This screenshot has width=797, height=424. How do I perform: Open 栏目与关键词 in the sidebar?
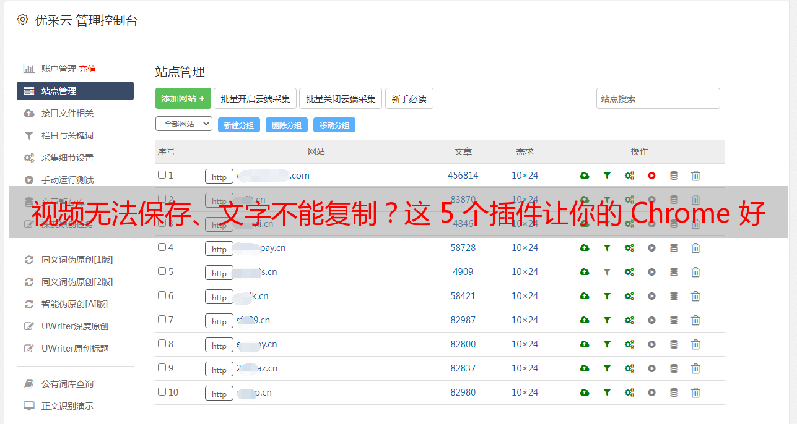tap(68, 135)
